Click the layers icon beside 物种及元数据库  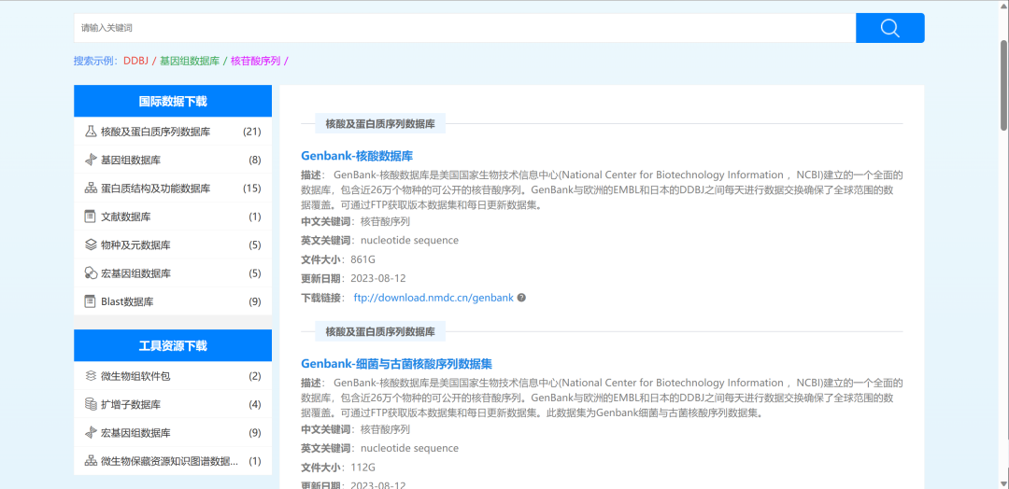pos(91,244)
